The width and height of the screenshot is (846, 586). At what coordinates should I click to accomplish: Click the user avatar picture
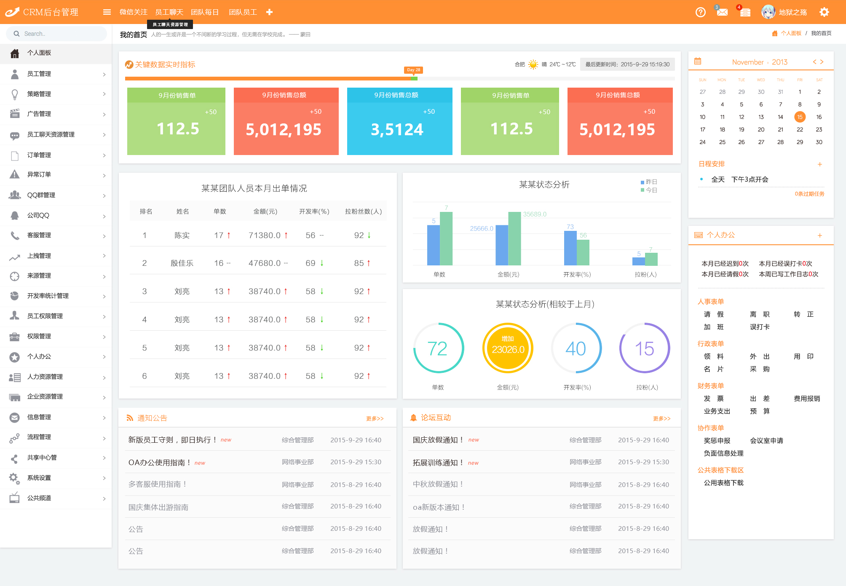[x=768, y=12]
